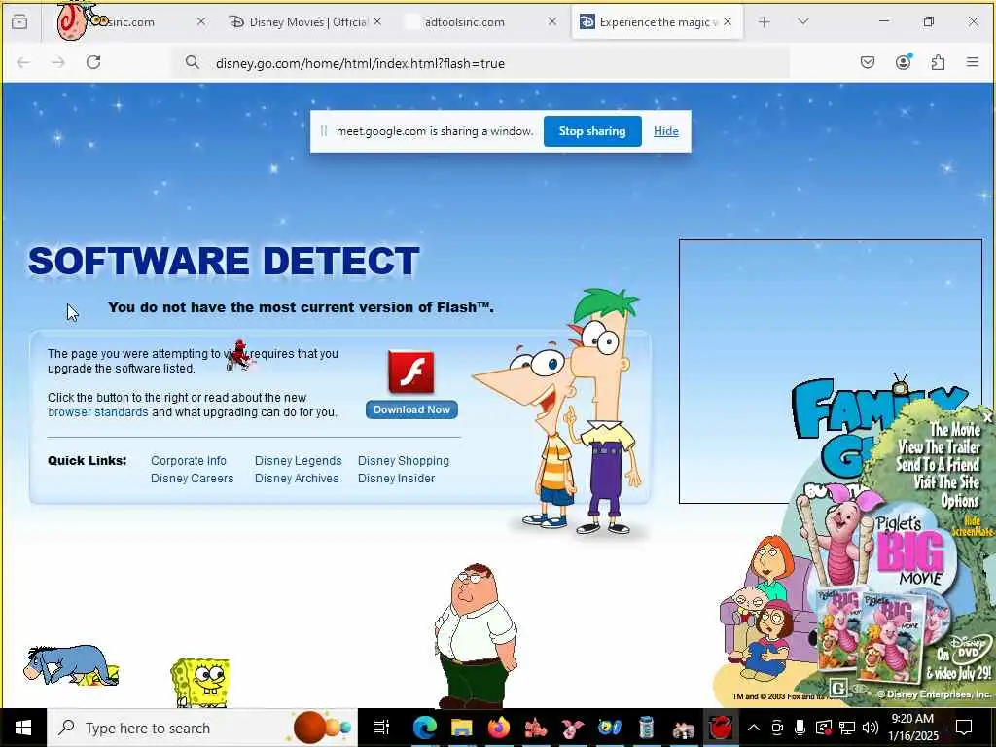Open the Disney Legends link

click(298, 460)
